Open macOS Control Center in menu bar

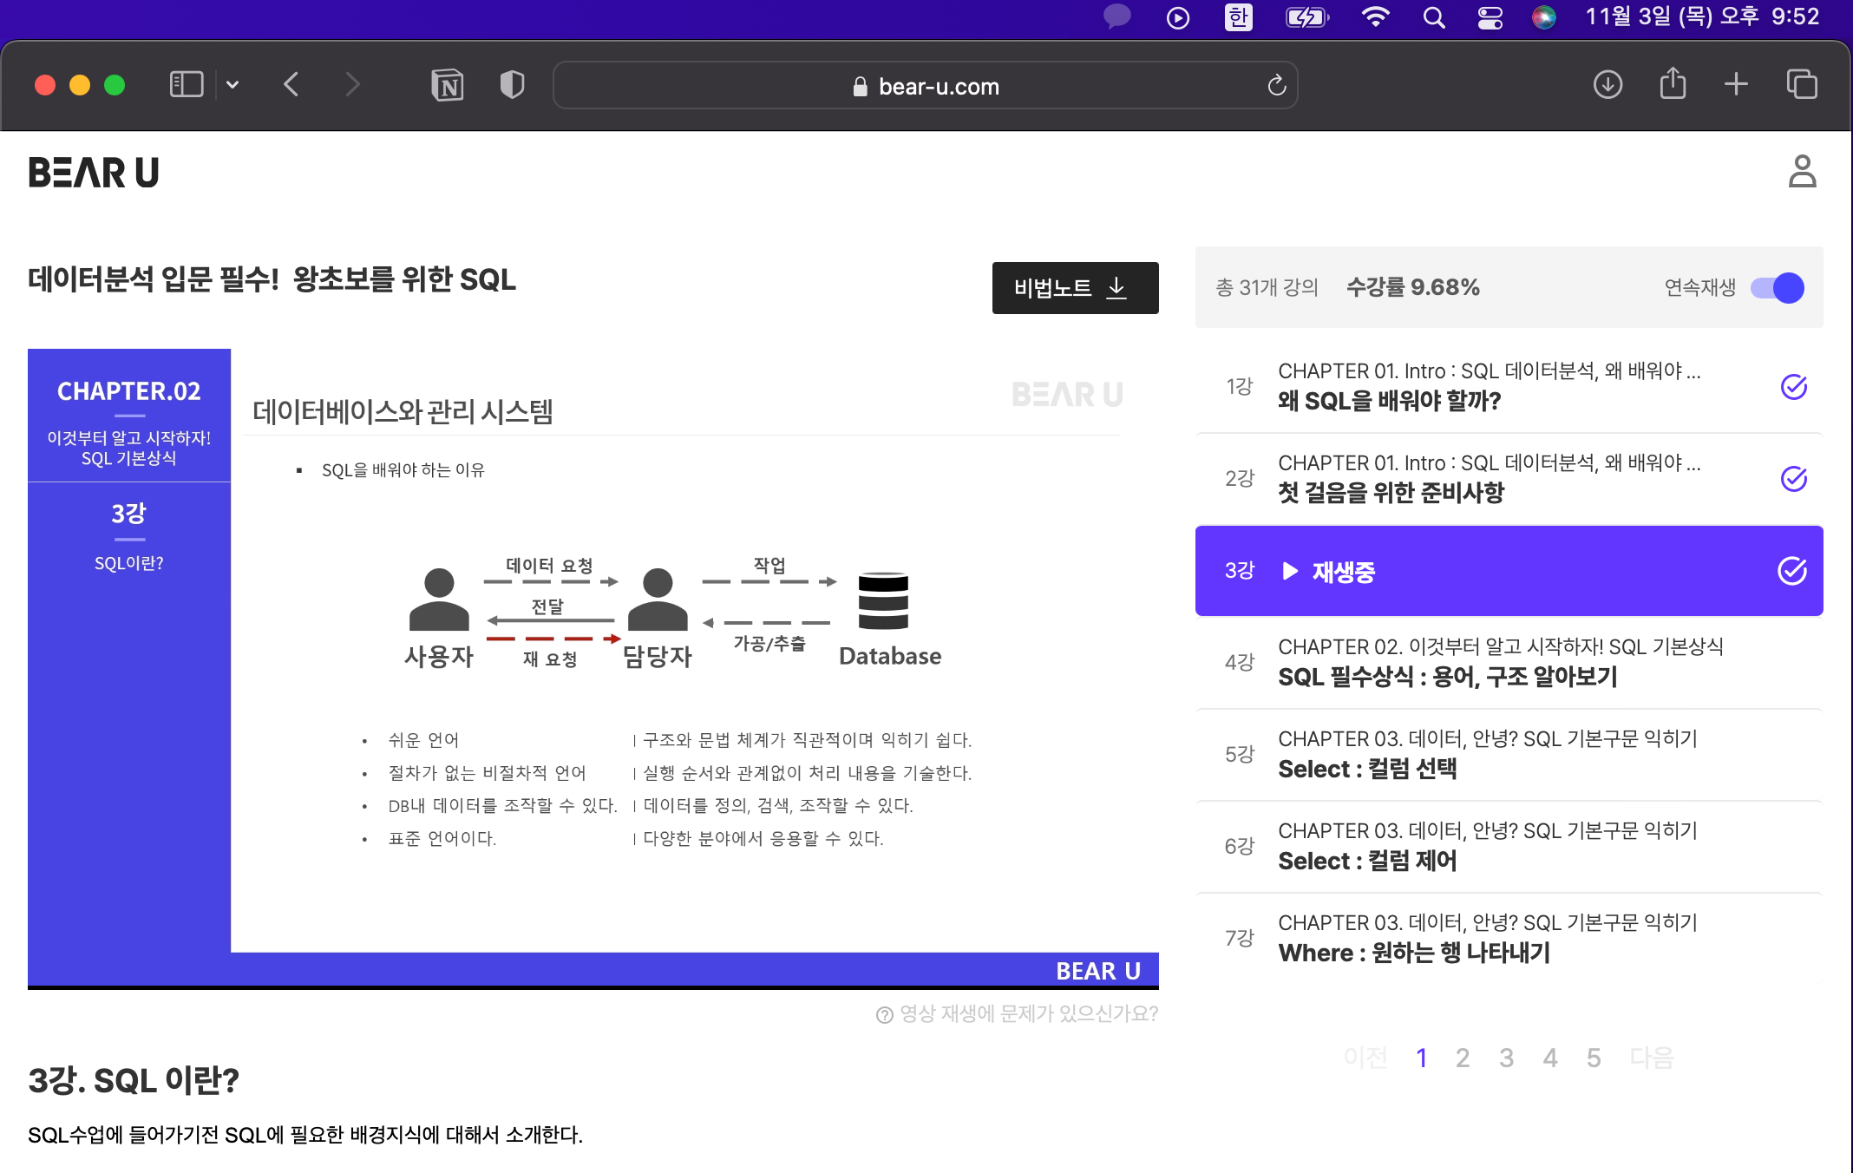1490,17
